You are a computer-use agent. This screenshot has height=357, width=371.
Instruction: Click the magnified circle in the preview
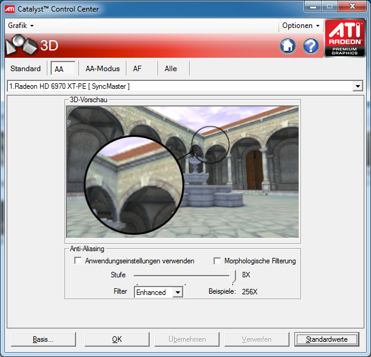tap(134, 185)
